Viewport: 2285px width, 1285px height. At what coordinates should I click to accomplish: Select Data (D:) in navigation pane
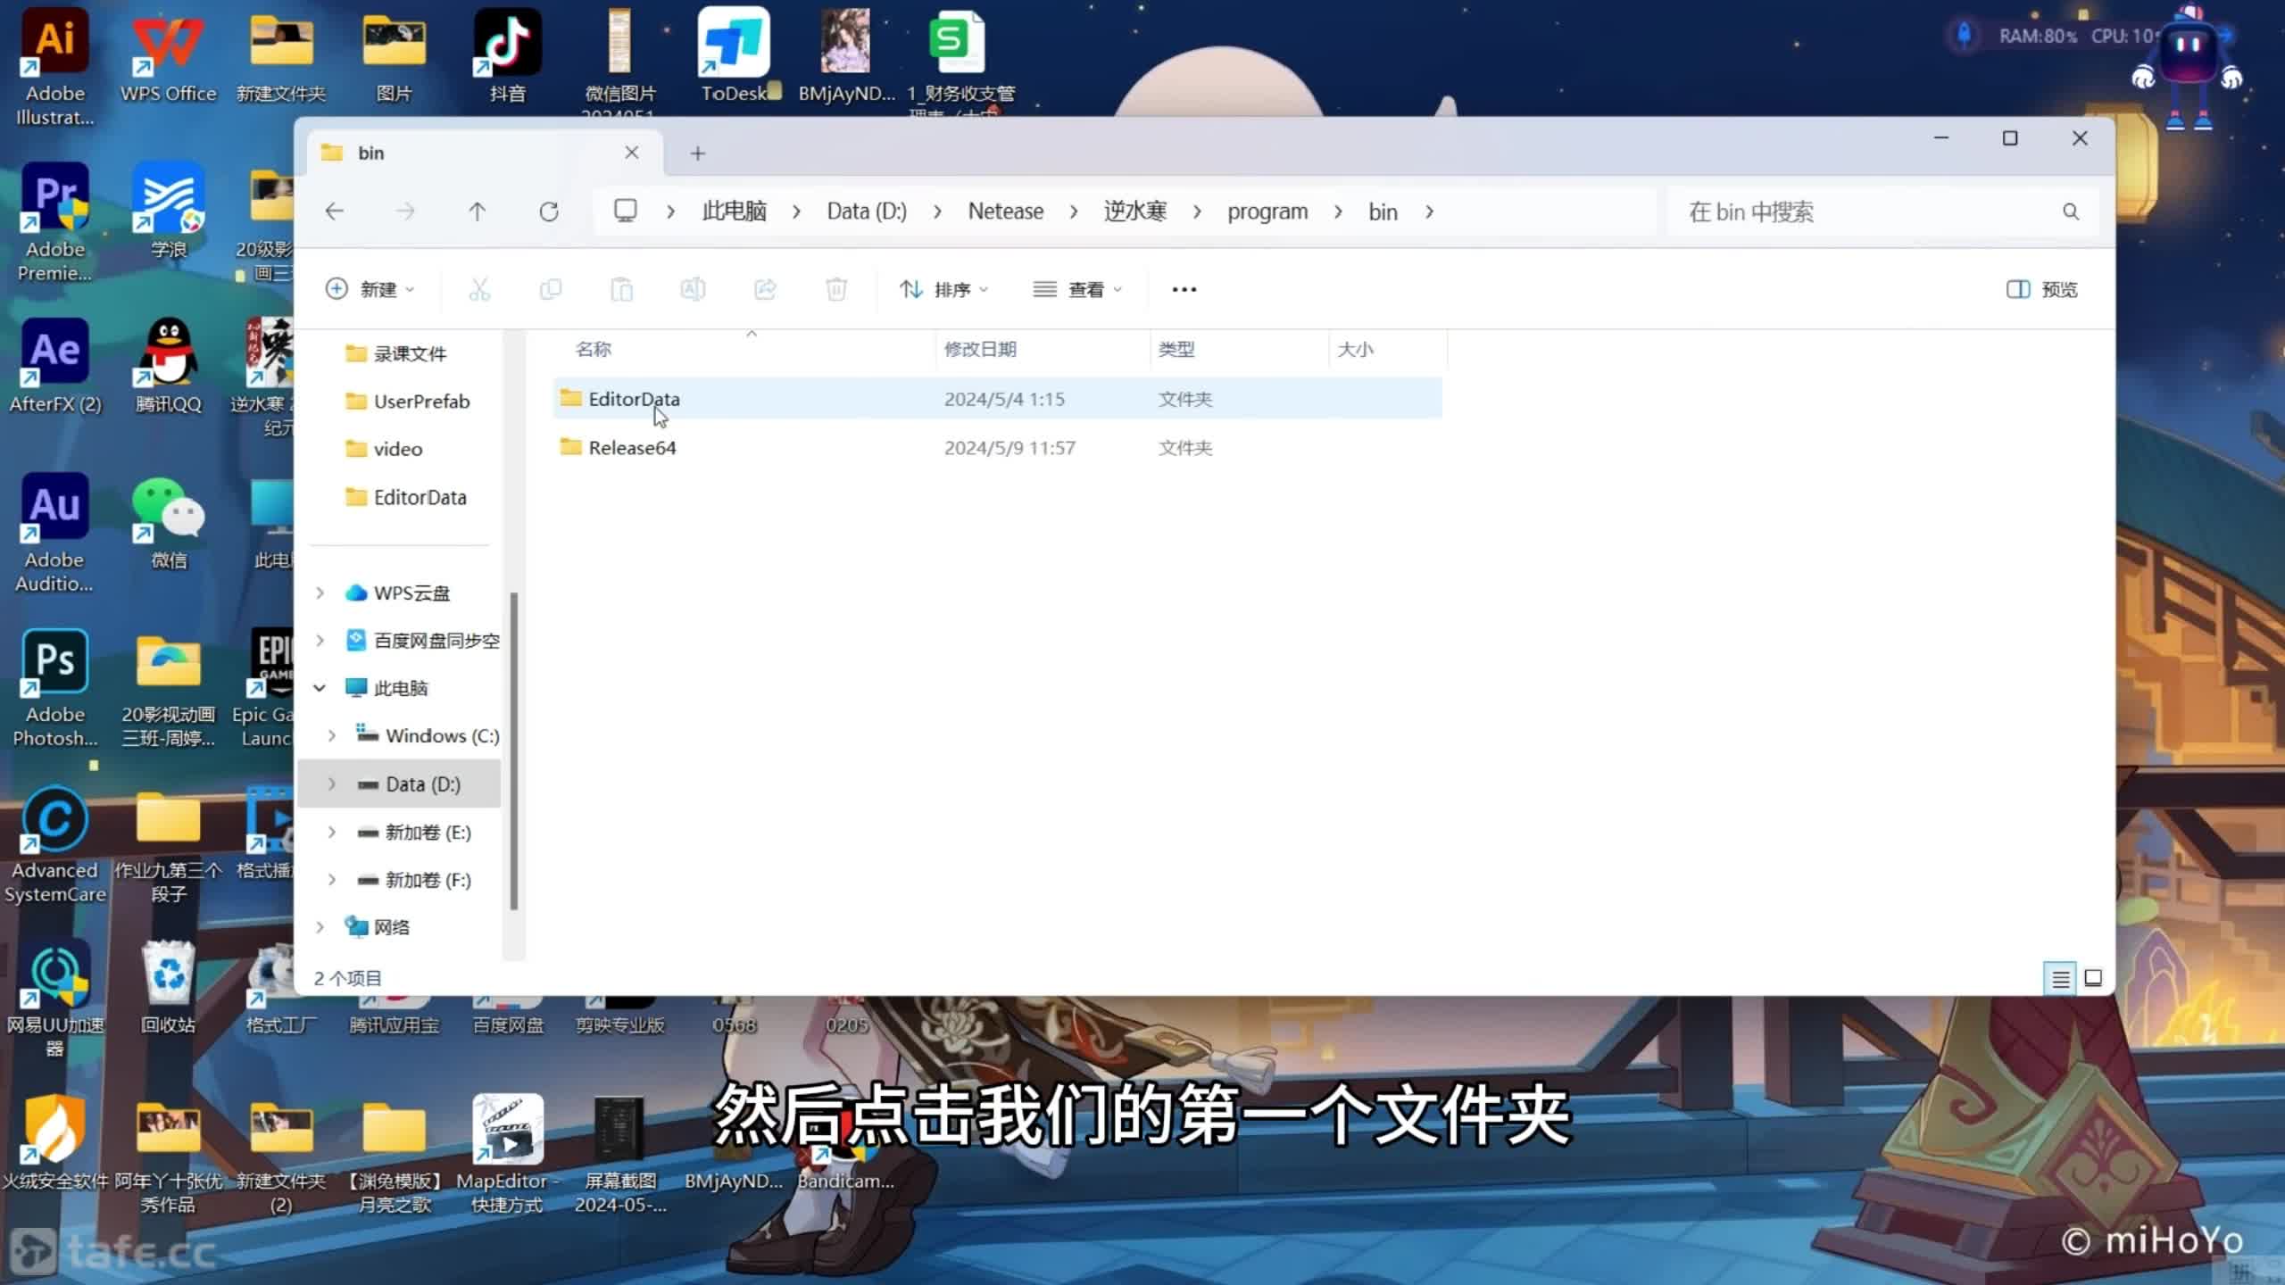click(398, 784)
